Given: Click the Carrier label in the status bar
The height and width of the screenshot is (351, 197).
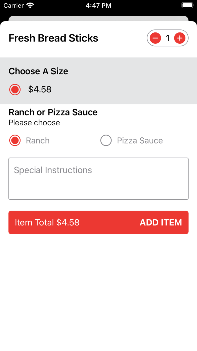Looking at the screenshot, I should click(x=13, y=5).
